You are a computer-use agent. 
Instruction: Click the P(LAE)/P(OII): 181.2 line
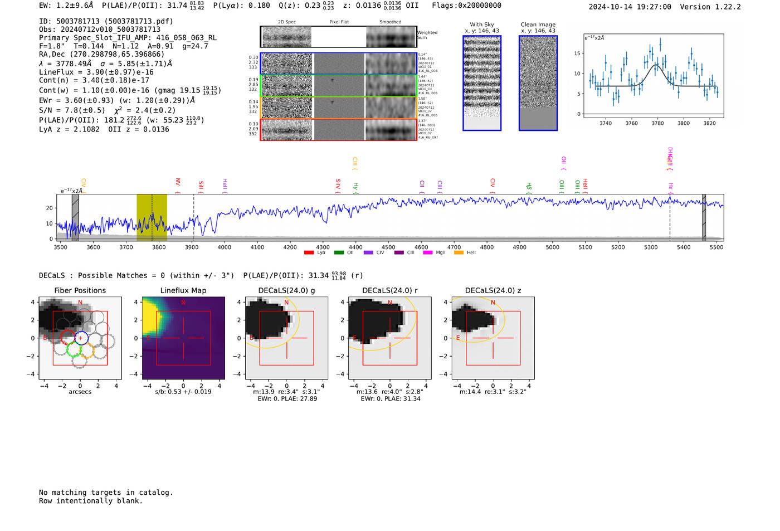coord(121,120)
